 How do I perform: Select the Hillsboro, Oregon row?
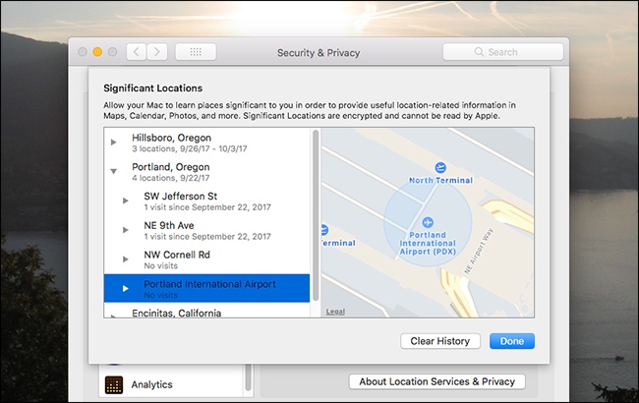point(207,143)
